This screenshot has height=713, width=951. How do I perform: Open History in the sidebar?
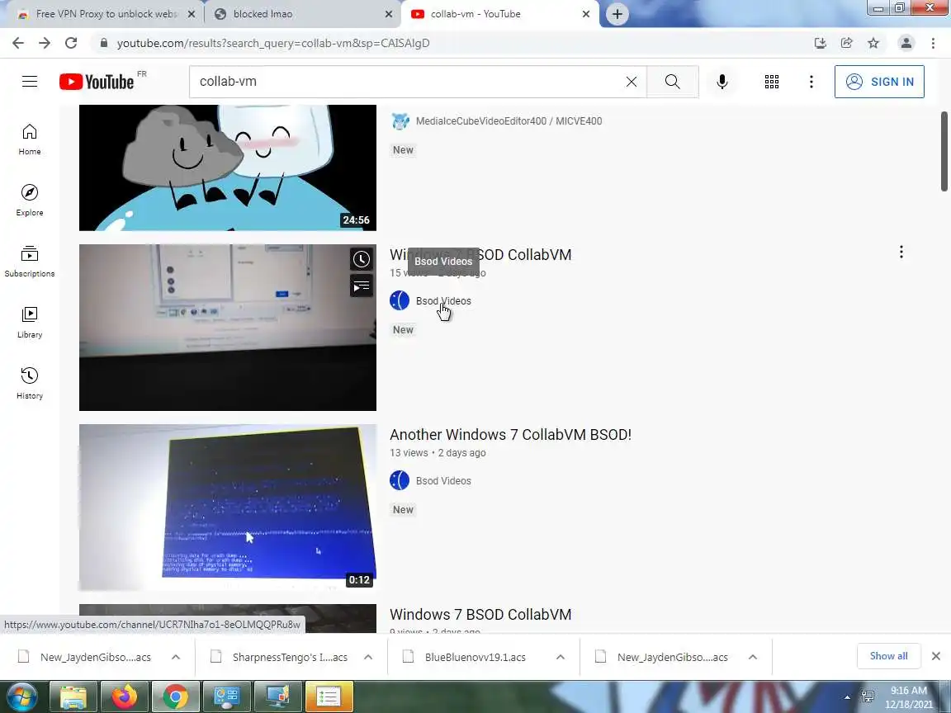coord(30,383)
